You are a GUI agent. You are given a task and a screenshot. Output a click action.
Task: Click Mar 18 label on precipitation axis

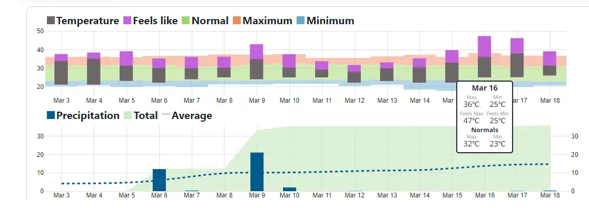pyautogui.click(x=550, y=195)
